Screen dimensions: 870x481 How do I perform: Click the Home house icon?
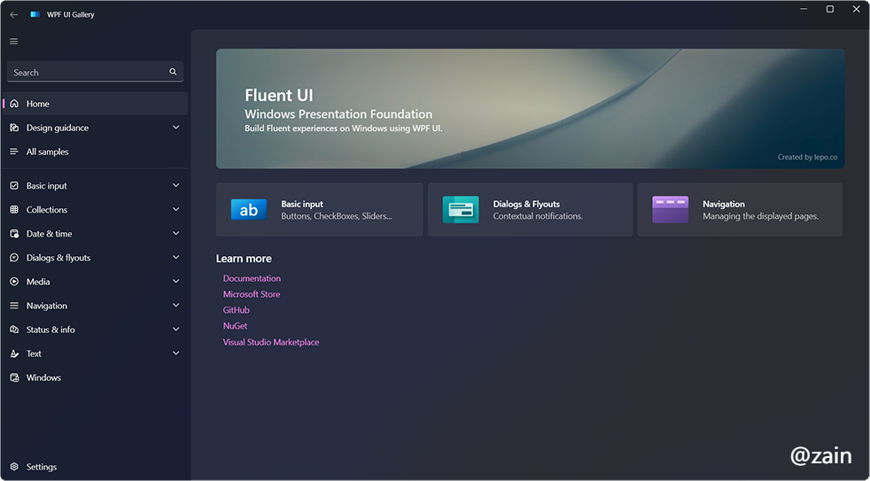pos(14,104)
